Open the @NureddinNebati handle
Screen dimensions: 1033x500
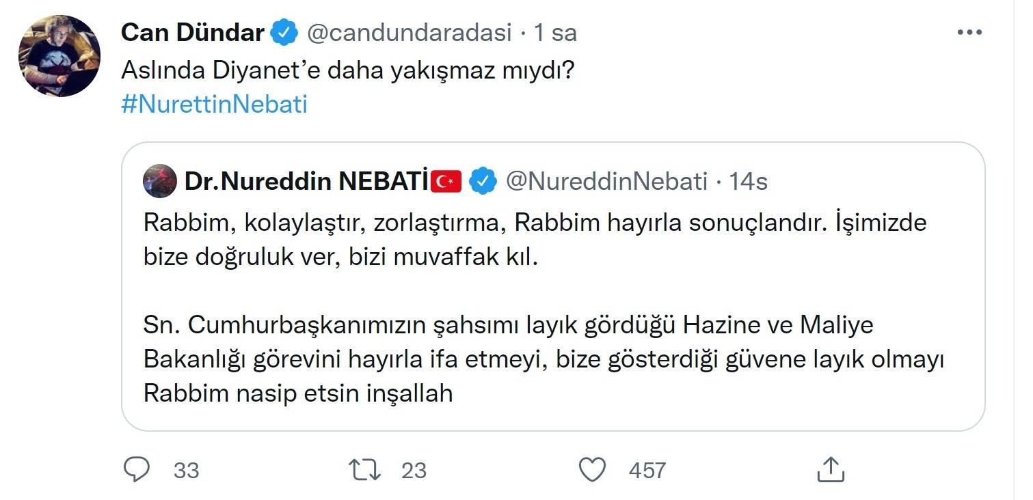[606, 181]
